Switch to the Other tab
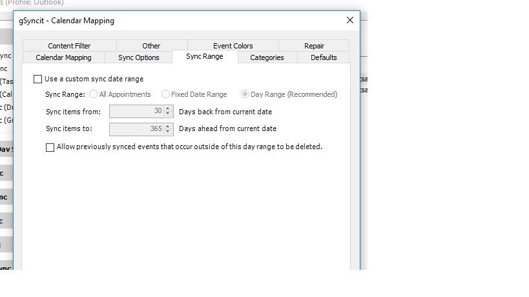Image resolution: width=529 pixels, height=297 pixels. point(151,46)
